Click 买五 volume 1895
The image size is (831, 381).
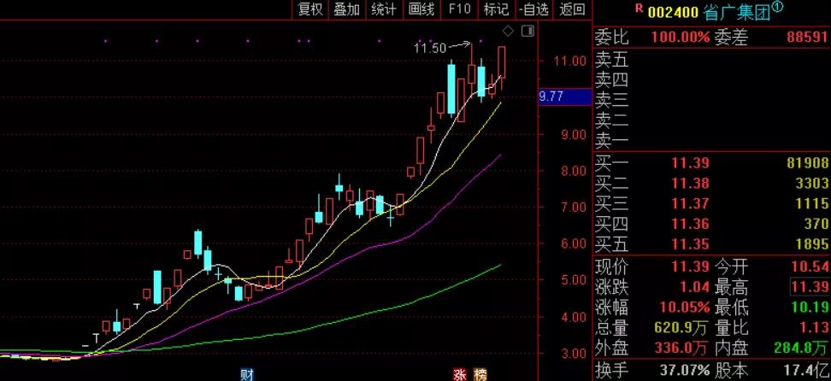(812, 244)
